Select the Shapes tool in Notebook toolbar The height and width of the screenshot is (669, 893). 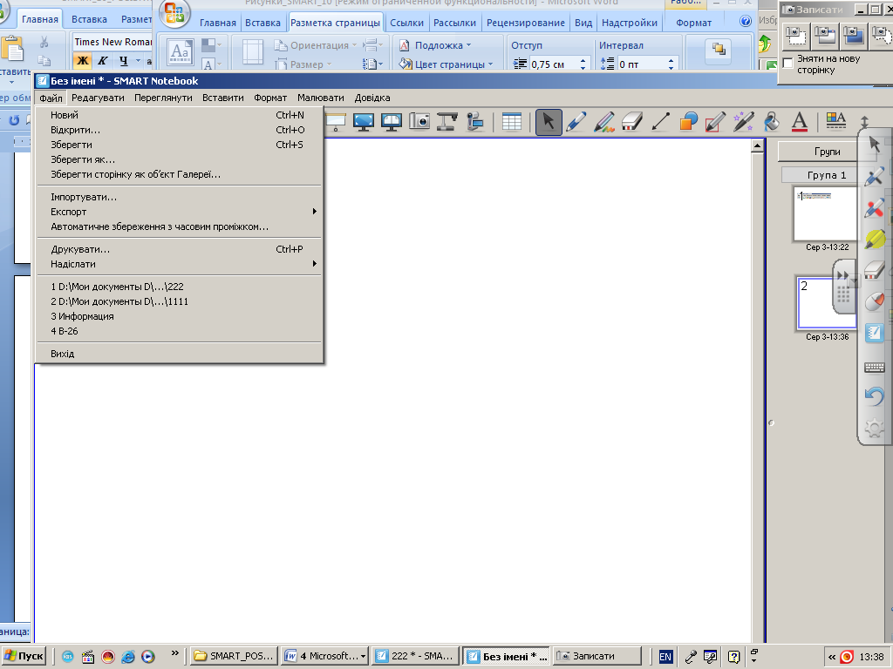pyautogui.click(x=688, y=122)
